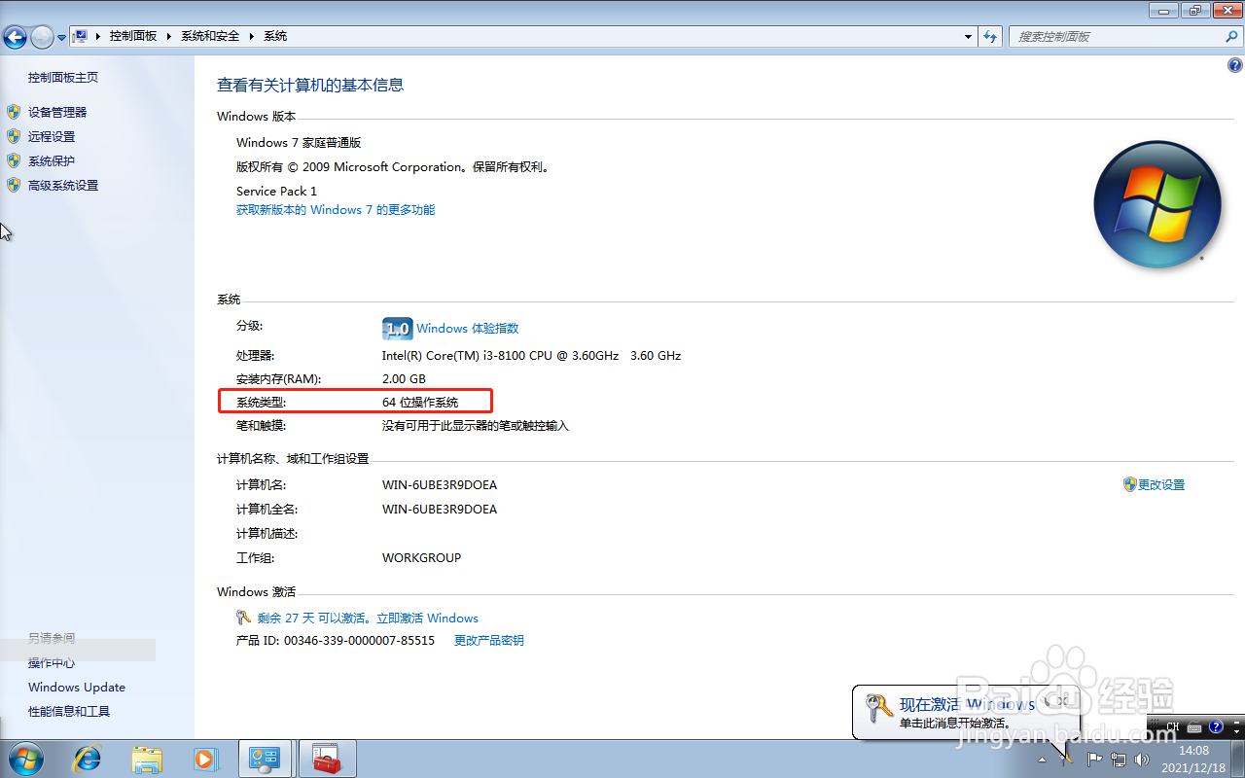Open the Windows 体验指数 link
The image size is (1245, 778).
(468, 328)
